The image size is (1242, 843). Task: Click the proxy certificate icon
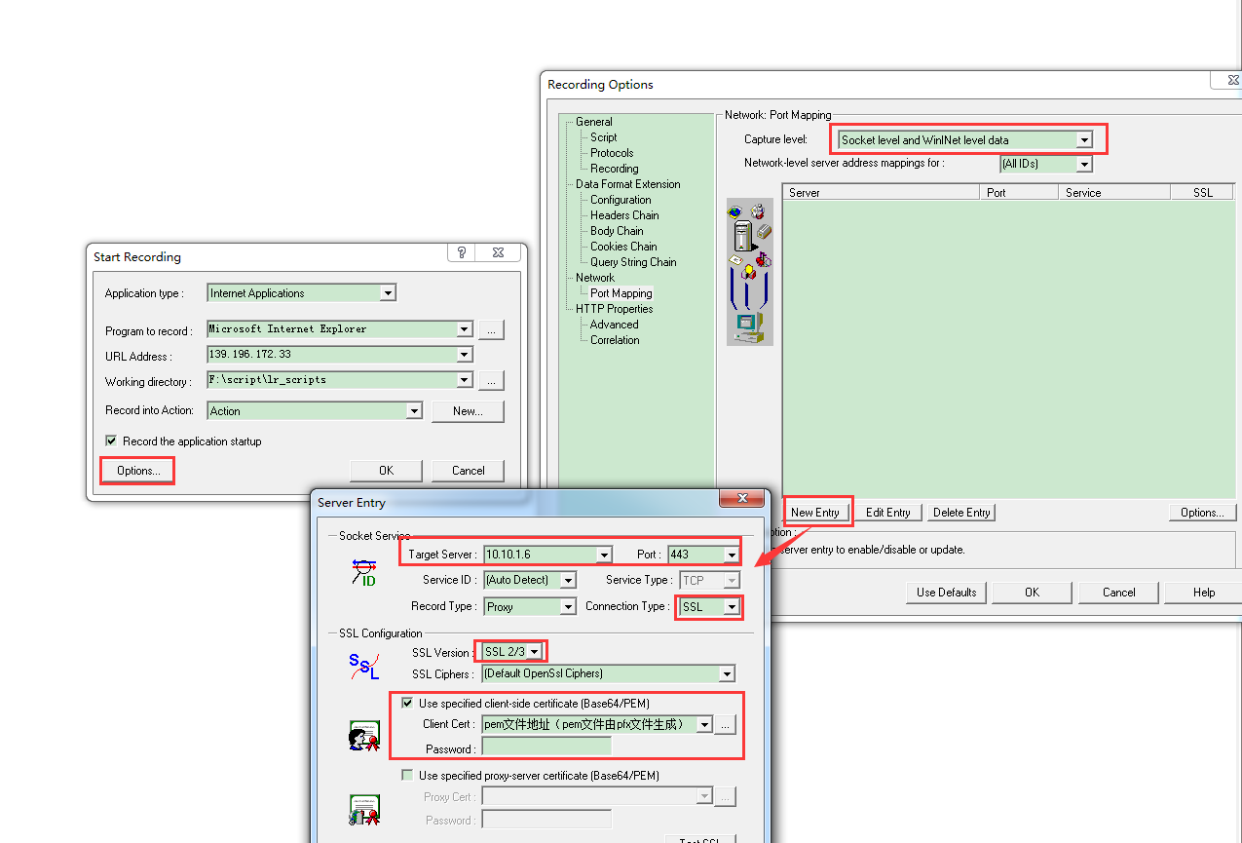click(x=364, y=810)
